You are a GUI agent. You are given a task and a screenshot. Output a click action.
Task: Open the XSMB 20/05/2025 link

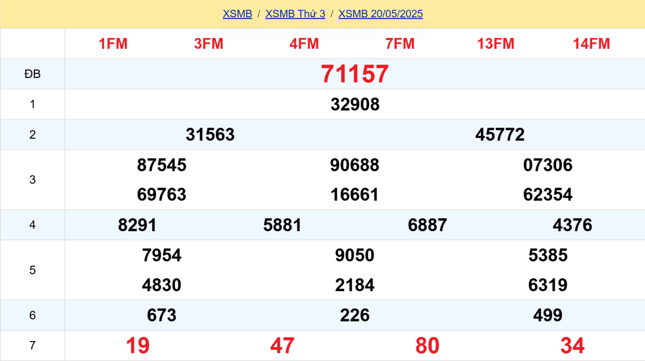(x=381, y=14)
